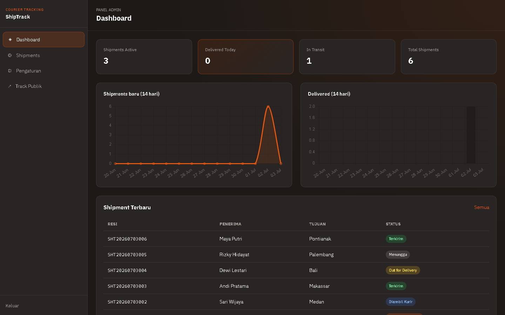Click the Out for Delivery status badge
The width and height of the screenshot is (505, 315).
403,270
